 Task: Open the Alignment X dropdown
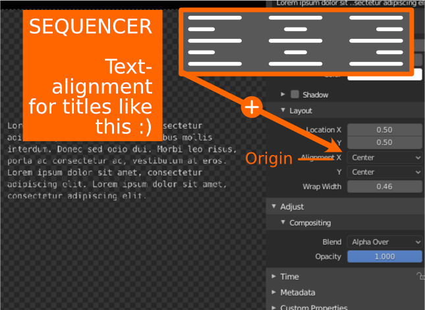385,158
